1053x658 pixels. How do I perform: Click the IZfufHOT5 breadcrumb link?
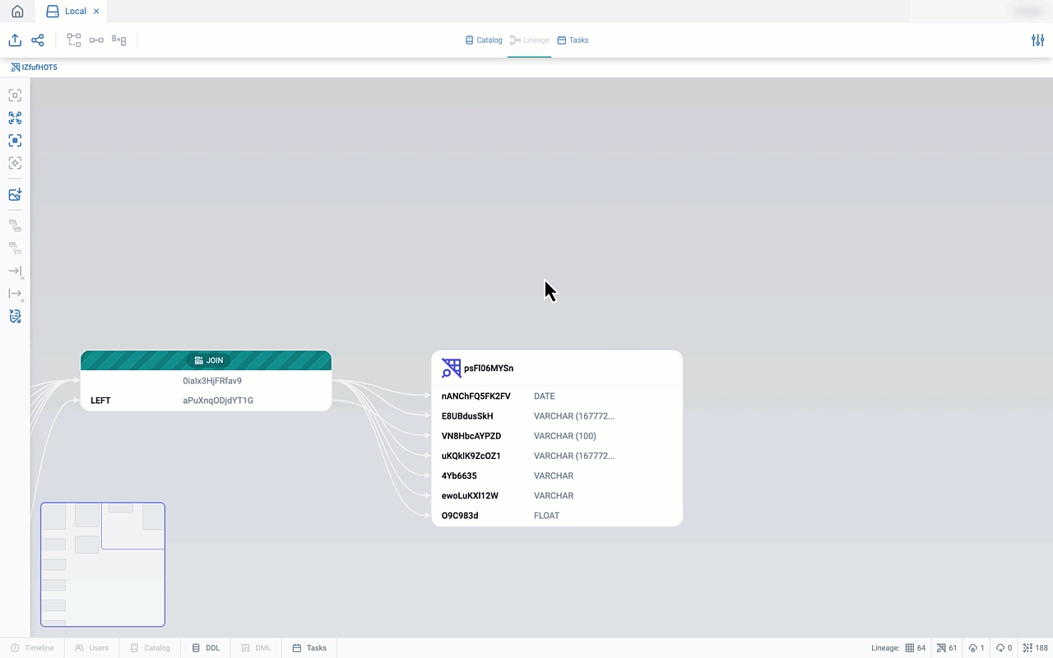35,67
